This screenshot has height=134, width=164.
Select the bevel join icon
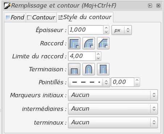[103, 43]
